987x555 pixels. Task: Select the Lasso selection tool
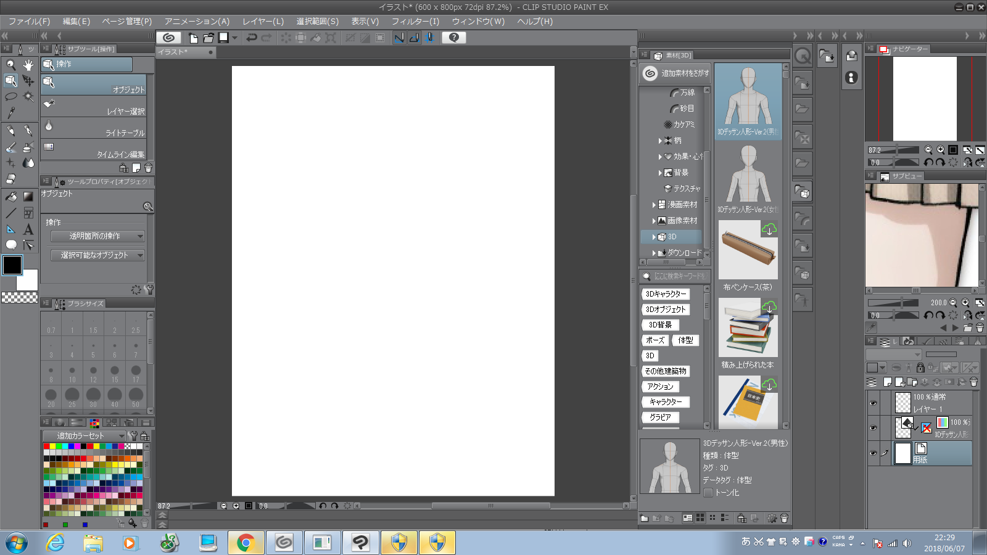[11, 97]
